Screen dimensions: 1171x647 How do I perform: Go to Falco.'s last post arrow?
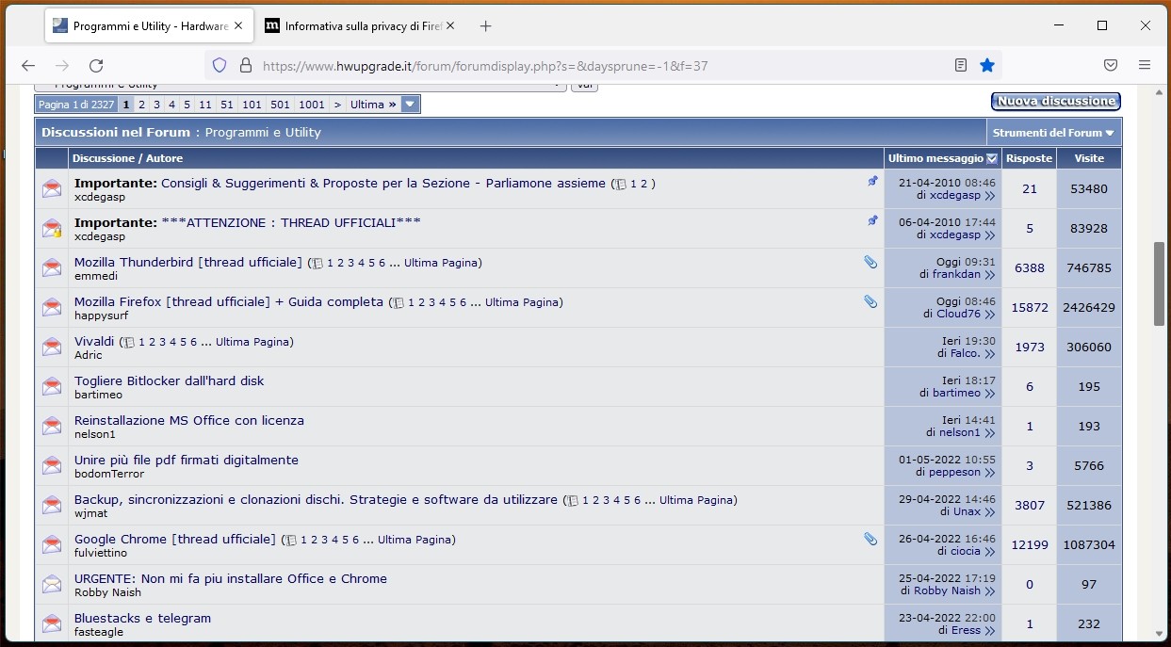point(989,354)
